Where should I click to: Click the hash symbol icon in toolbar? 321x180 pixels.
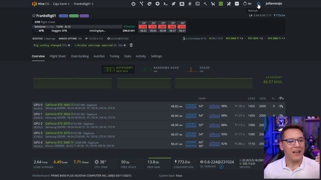coord(190,3)
